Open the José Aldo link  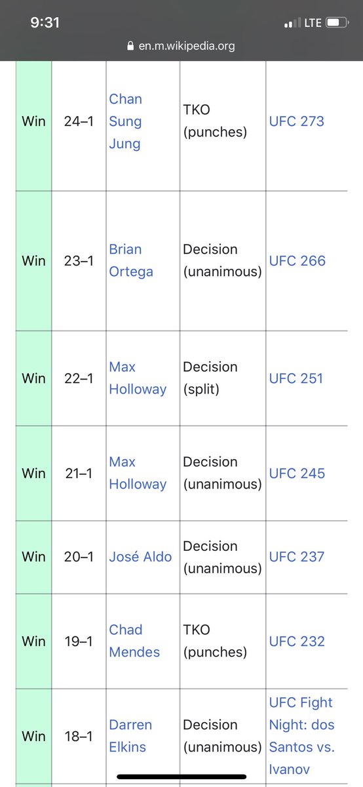(140, 557)
